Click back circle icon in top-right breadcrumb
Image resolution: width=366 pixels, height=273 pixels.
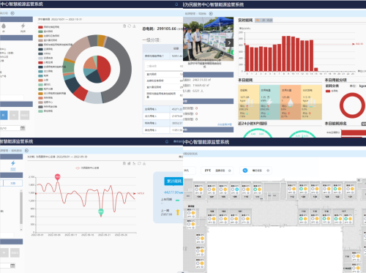click(211, 14)
